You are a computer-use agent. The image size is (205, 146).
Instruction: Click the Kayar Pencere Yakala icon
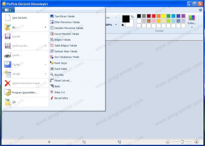coord(52,34)
